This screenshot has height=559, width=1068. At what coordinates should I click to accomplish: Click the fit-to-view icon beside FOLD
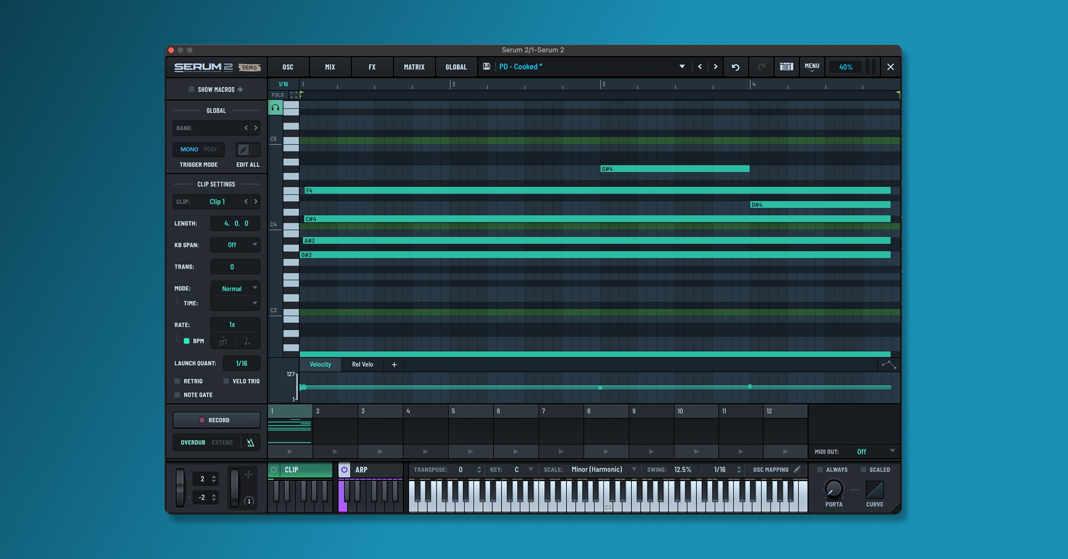(294, 95)
